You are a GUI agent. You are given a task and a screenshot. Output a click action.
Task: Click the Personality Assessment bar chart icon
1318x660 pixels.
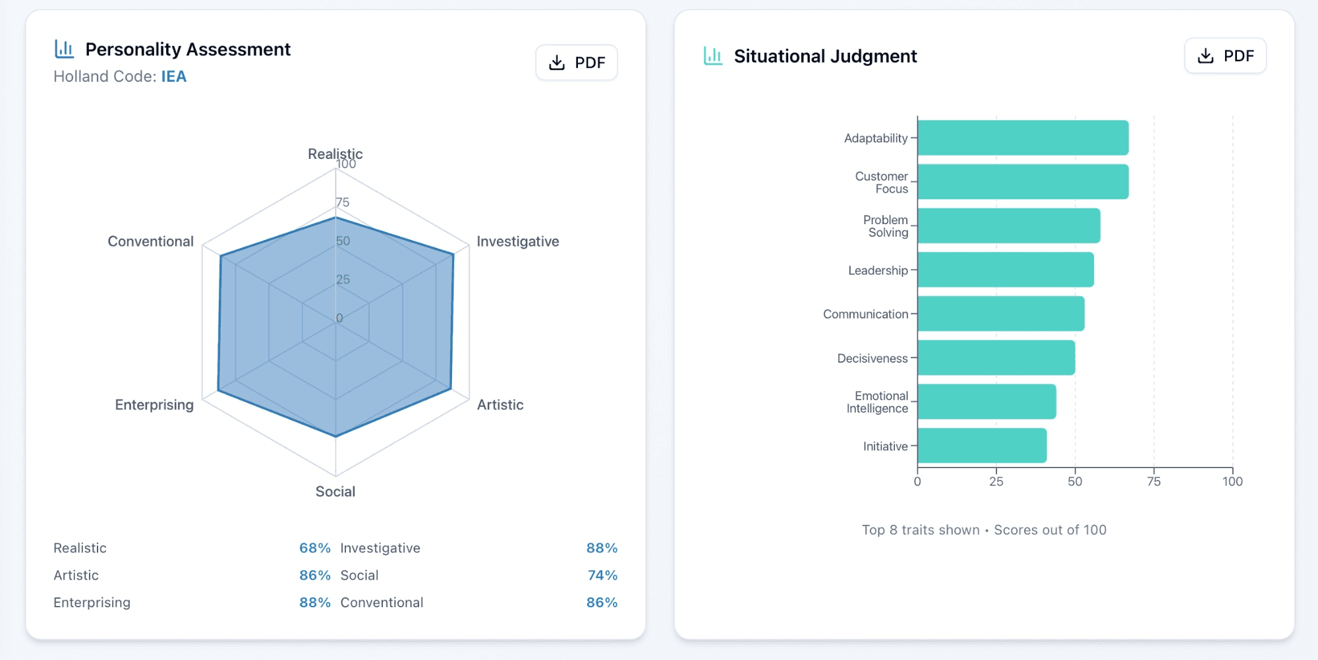64,49
